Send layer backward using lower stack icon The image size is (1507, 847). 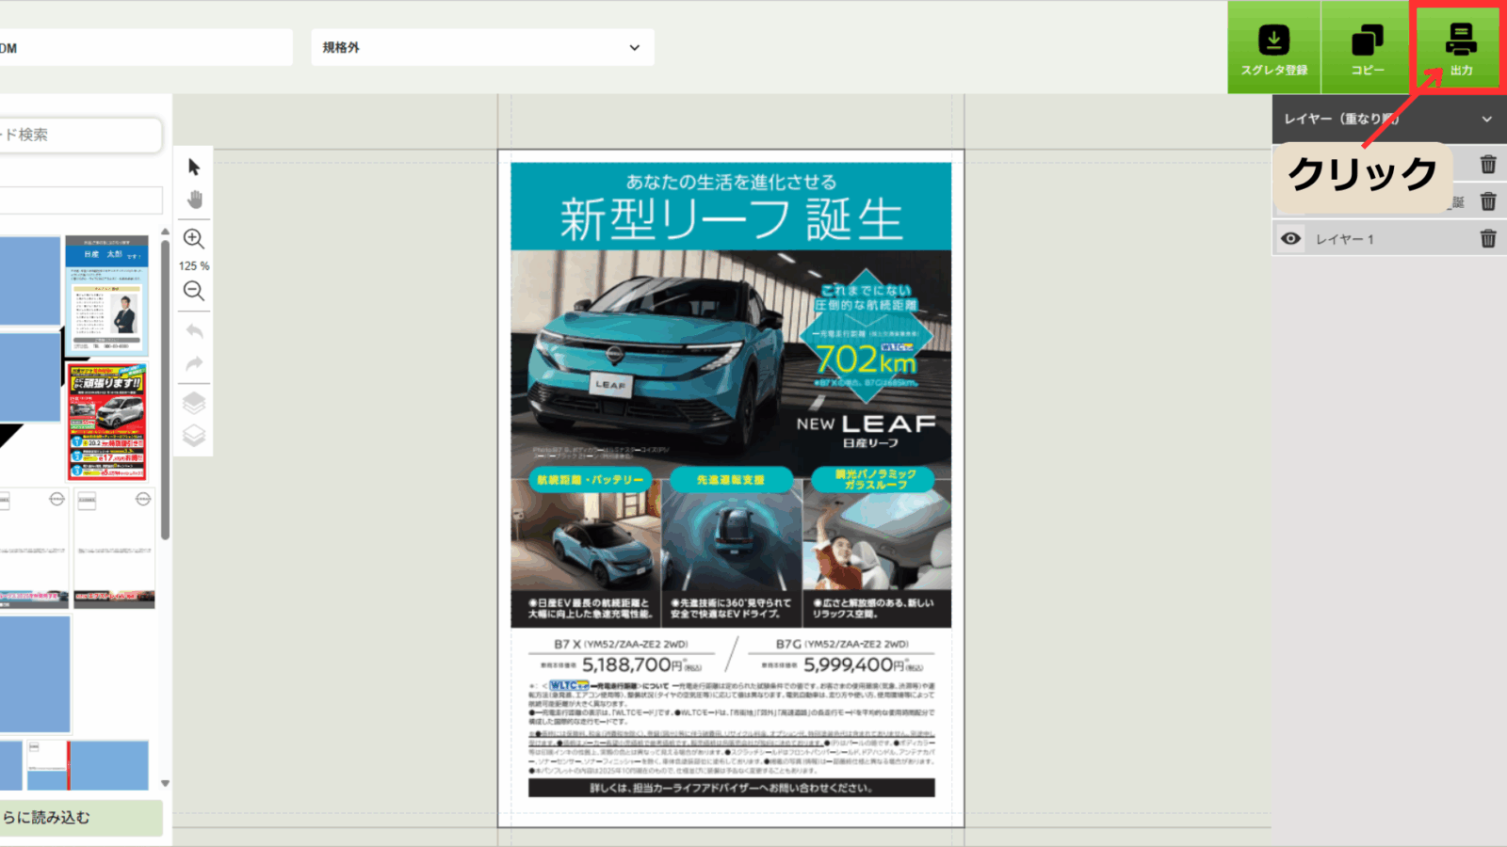[x=194, y=436]
